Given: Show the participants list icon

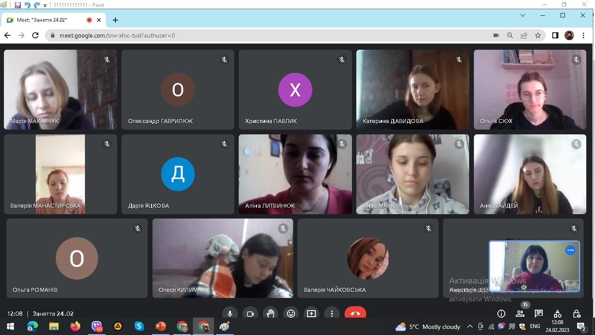Looking at the screenshot, I should 520,313.
